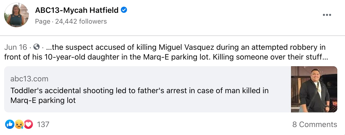Open the 8 Comments link

click(x=314, y=124)
